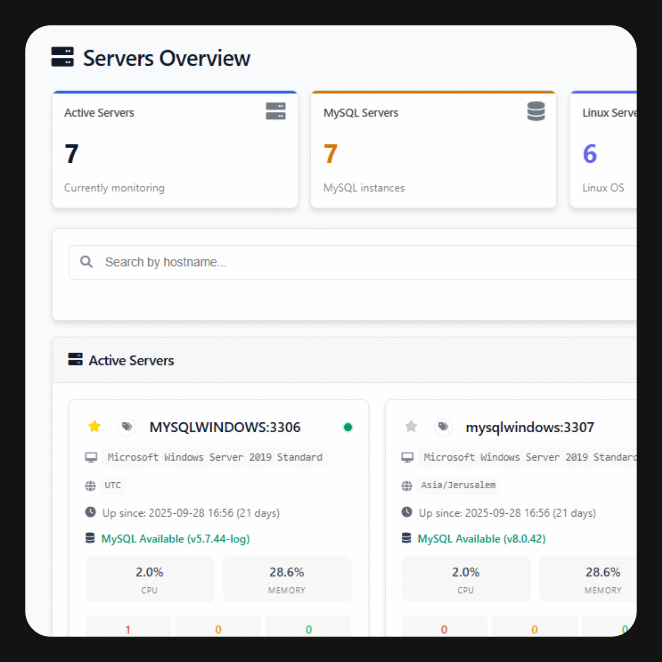The height and width of the screenshot is (662, 662).
Task: Click the globe icon next to UTC
Action: point(91,486)
